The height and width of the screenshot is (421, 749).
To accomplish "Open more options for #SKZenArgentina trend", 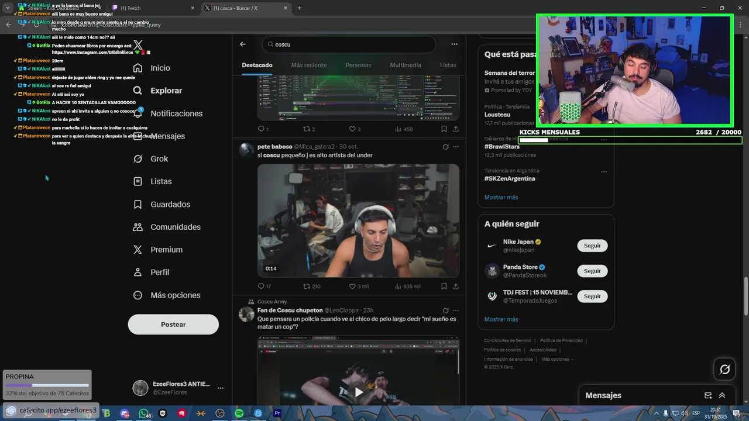I will [x=604, y=172].
